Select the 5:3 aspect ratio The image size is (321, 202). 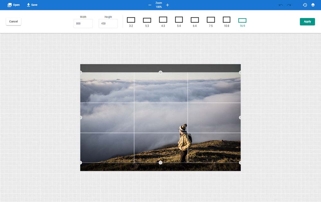(x=147, y=22)
